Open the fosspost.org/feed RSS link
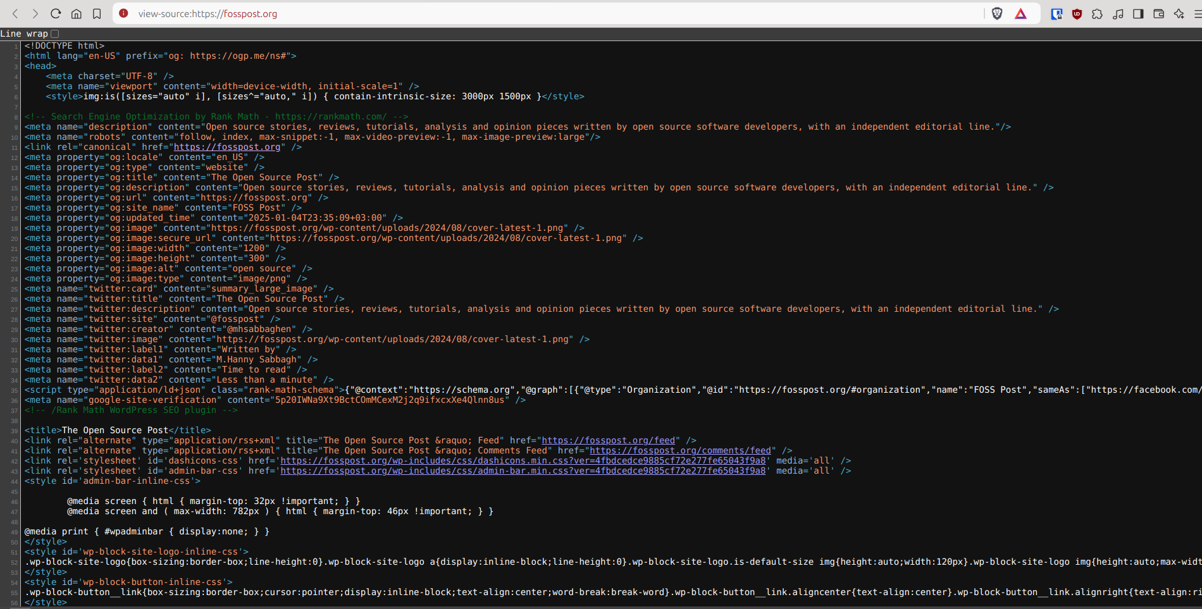Image resolution: width=1202 pixels, height=609 pixels. [608, 441]
